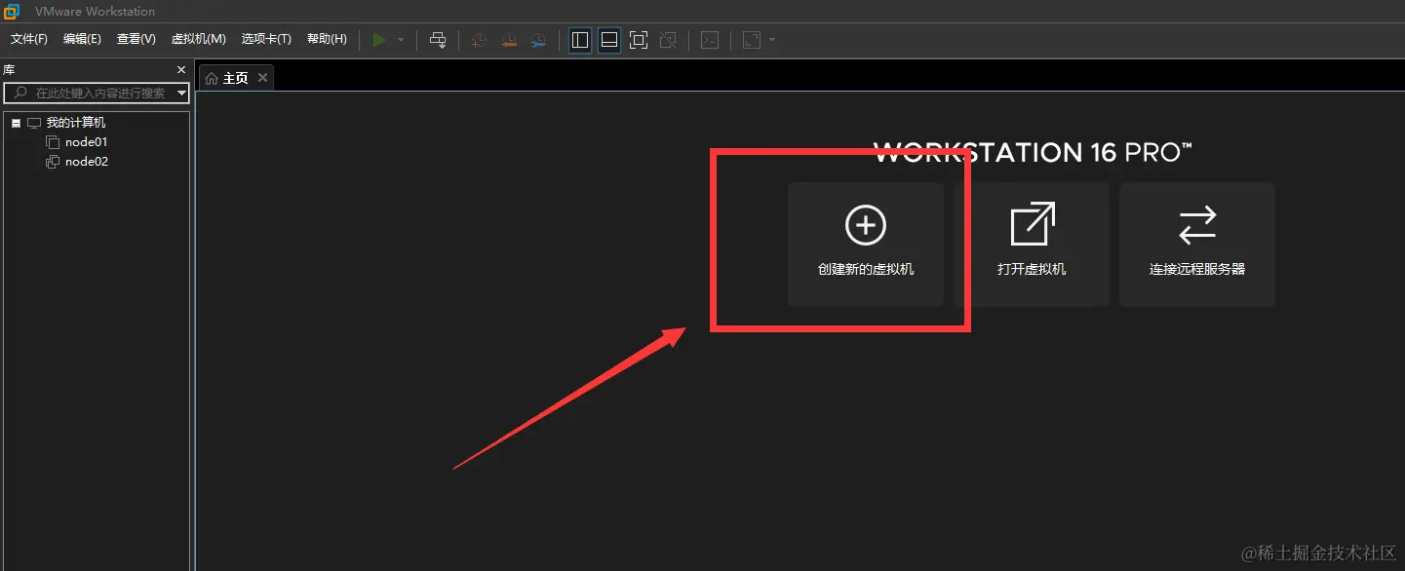Viewport: 1405px width, 571px height.
Task: Open the 文件(F) menu
Action: [29, 39]
